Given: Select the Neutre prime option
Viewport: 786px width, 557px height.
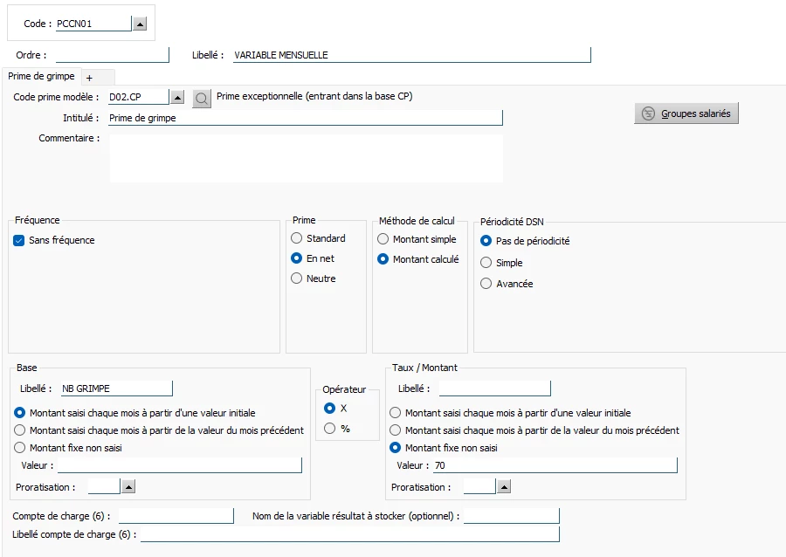Looking at the screenshot, I should (297, 278).
